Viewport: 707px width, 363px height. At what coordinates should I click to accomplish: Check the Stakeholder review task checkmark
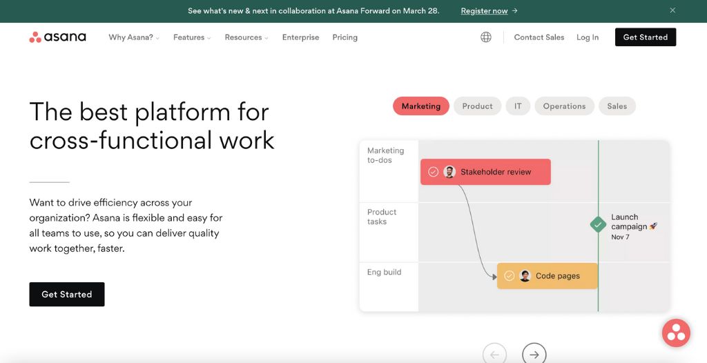pos(434,172)
